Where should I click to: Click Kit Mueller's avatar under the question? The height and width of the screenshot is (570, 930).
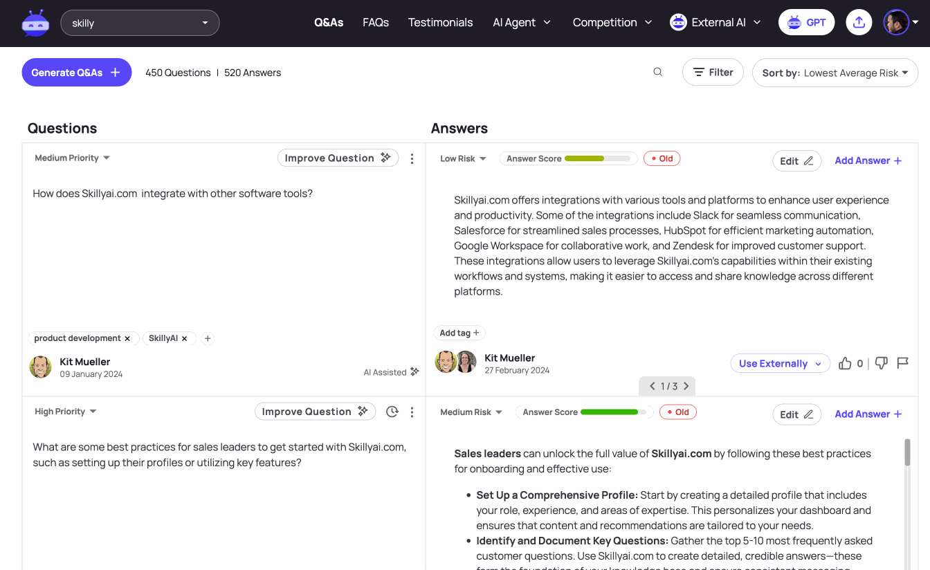(41, 367)
